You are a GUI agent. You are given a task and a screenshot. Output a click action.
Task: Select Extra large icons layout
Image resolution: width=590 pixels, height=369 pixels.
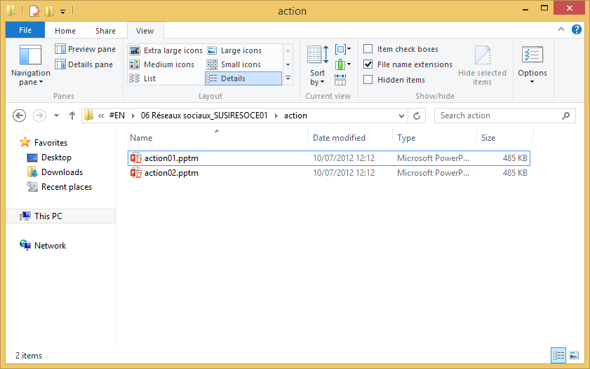point(166,50)
